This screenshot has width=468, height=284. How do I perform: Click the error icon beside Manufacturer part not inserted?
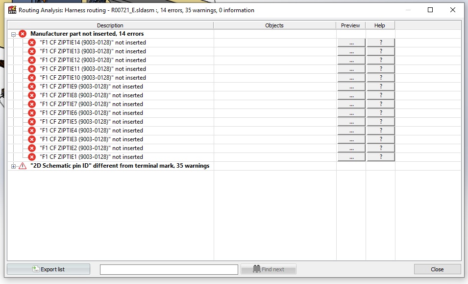(23, 34)
